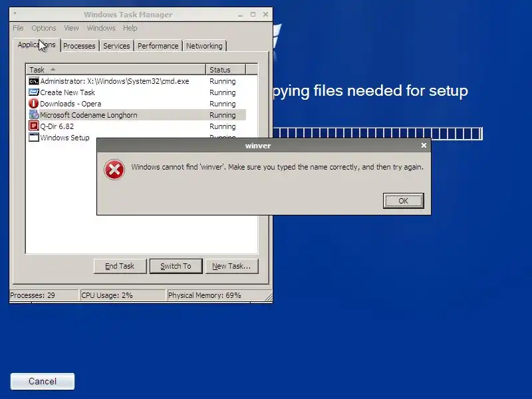Cancel the Windows setup
Image resolution: width=532 pixels, height=399 pixels.
(x=43, y=381)
